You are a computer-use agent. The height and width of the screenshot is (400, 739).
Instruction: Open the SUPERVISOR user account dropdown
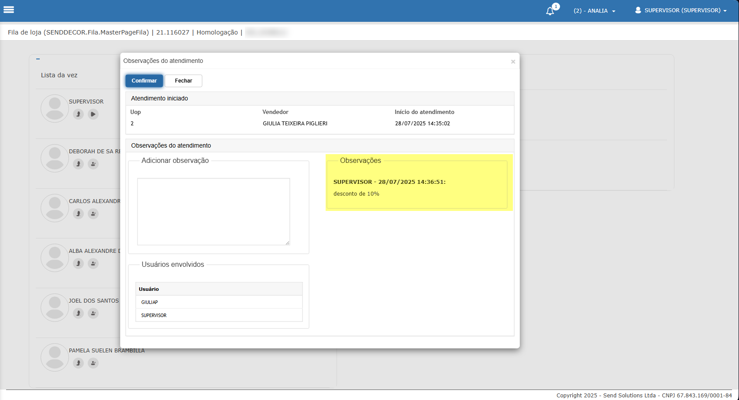[x=681, y=10]
